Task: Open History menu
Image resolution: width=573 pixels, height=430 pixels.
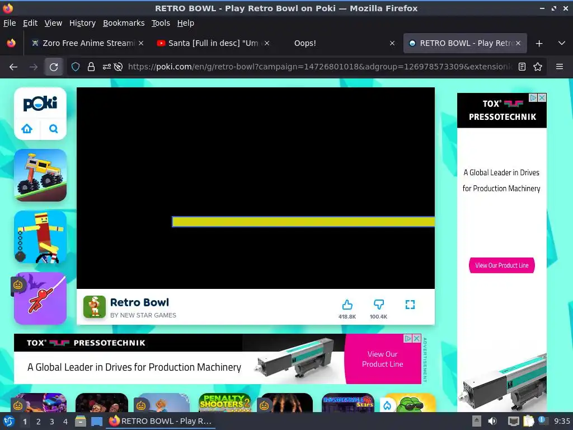Action: tap(83, 23)
